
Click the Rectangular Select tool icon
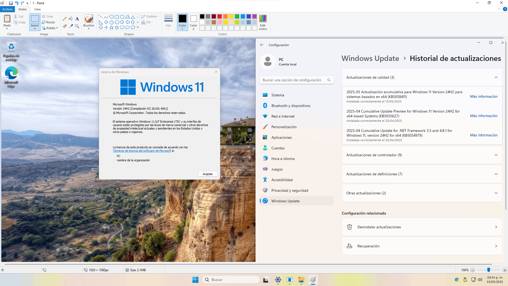pos(35,19)
